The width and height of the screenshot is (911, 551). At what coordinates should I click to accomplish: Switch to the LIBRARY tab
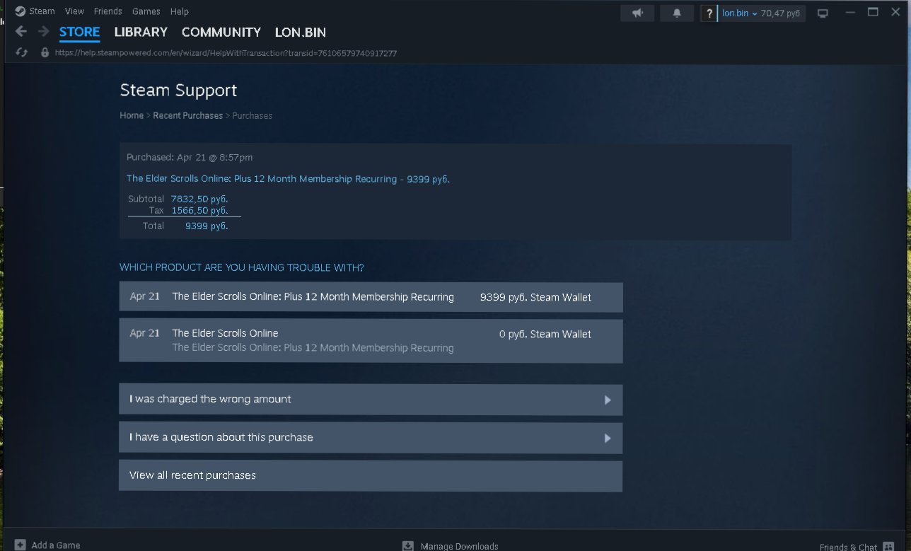141,32
